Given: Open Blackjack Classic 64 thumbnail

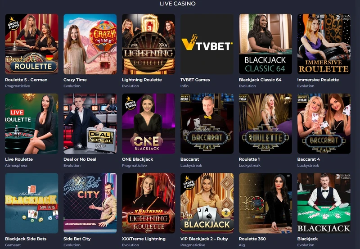Looking at the screenshot, I should click(265, 44).
